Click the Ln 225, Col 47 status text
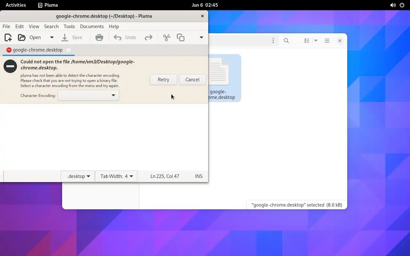 165,176
